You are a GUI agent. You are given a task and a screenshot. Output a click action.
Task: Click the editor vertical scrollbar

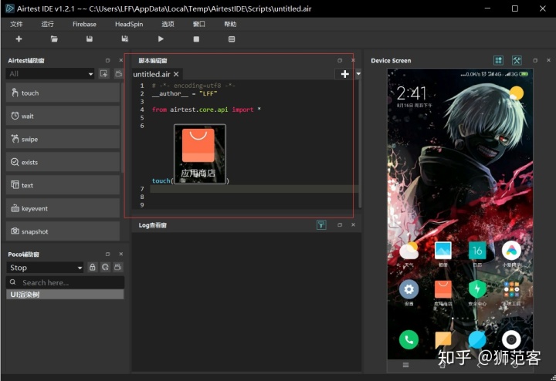click(360, 143)
